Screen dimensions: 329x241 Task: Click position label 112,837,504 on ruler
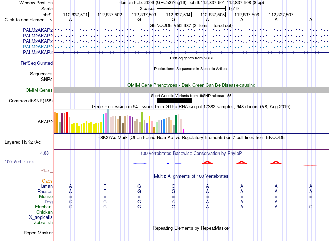pos(178,15)
